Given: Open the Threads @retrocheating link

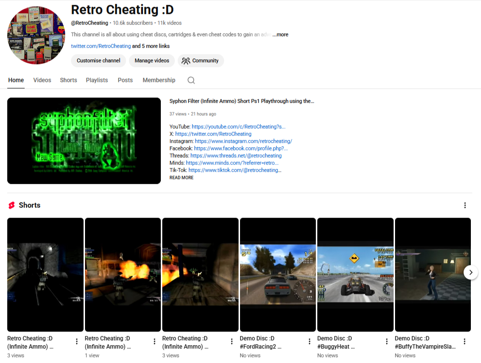Looking at the screenshot, I should point(236,155).
